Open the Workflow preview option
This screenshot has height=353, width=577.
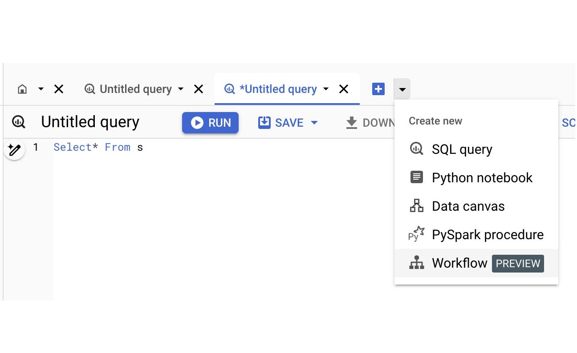[x=460, y=263]
